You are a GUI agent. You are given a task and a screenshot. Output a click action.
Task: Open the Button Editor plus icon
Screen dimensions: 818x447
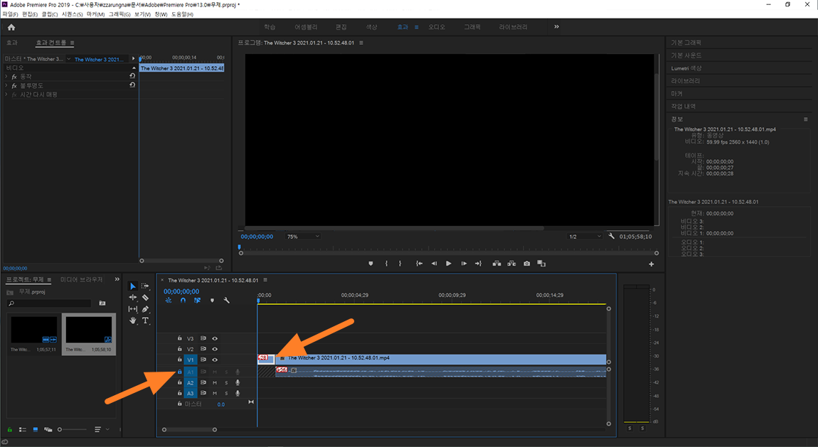tap(651, 264)
